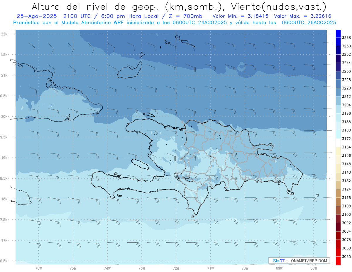This screenshot has height=272, width=352.
Task: Click 'Valor Min. = 3.18415' text
Action: click(240, 16)
